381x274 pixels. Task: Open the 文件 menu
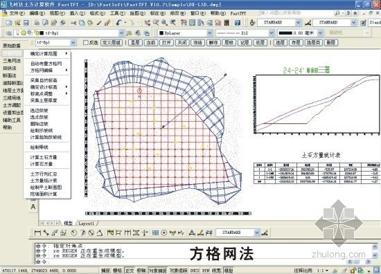[17, 13]
